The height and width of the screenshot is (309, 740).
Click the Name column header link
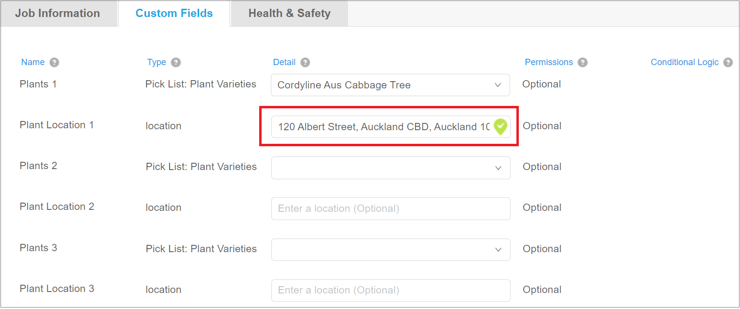pos(33,62)
